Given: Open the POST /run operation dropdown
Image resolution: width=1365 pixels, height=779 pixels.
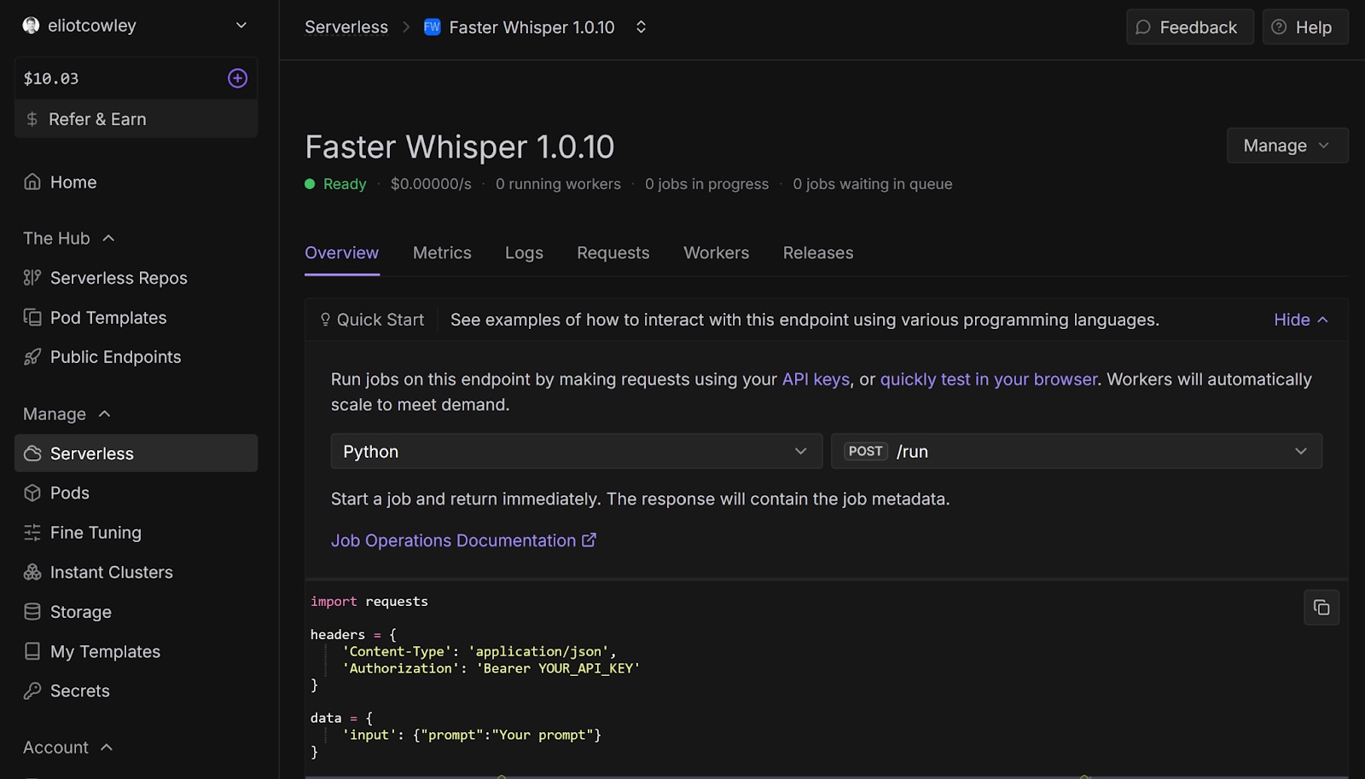Looking at the screenshot, I should pos(1077,452).
